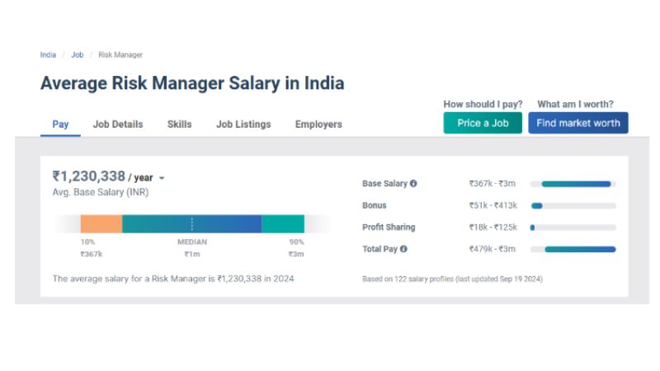Click the teal 90% salary bar segment
This screenshot has height=371, width=660.
[x=283, y=223]
